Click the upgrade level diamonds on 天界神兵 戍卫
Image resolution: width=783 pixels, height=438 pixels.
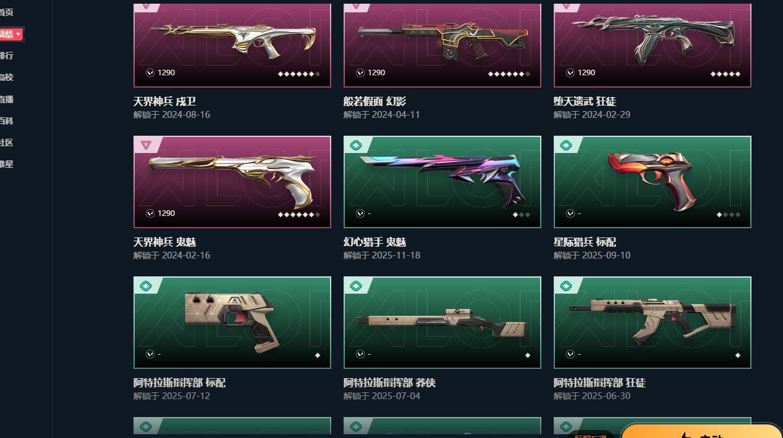coord(299,74)
